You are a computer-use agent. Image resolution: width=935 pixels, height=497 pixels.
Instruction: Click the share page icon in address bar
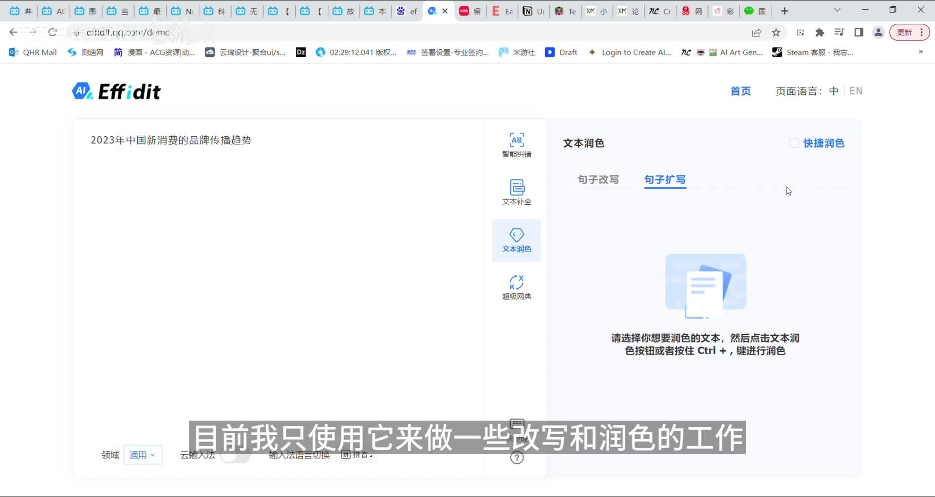click(x=756, y=33)
